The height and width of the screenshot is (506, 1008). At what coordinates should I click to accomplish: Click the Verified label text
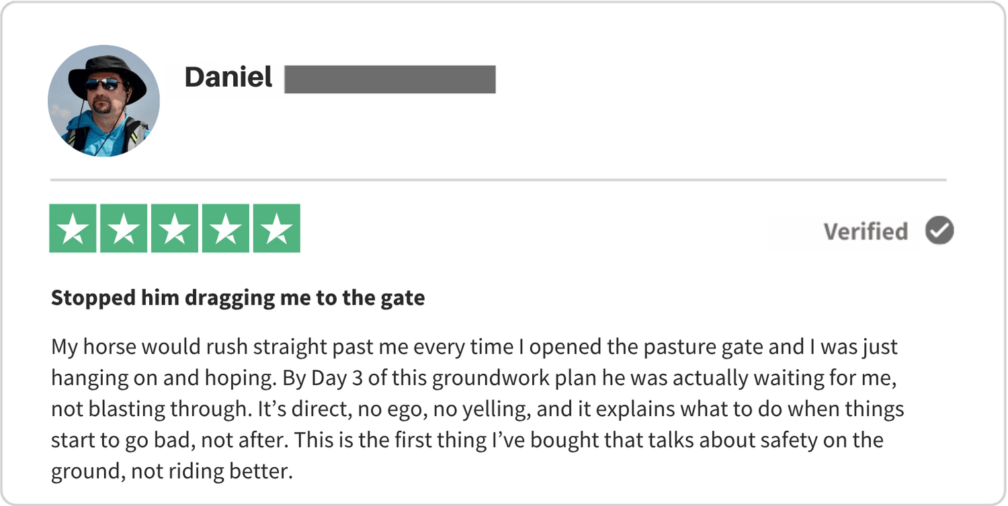point(866,232)
